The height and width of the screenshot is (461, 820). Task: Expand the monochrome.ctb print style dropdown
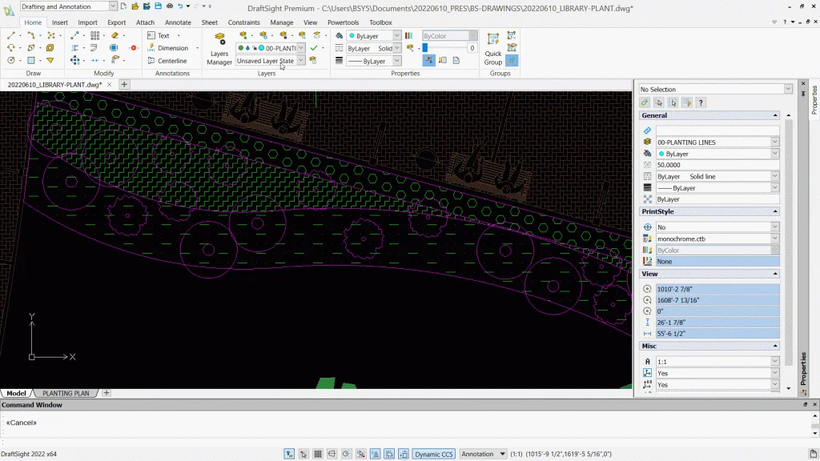pos(774,239)
